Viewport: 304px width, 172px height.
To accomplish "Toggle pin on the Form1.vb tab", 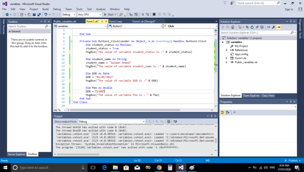I will [x=102, y=21].
